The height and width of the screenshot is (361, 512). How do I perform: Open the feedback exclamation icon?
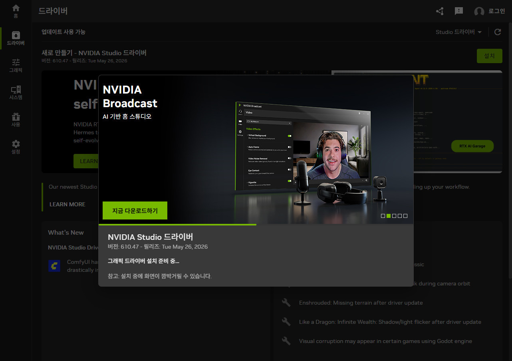point(459,11)
